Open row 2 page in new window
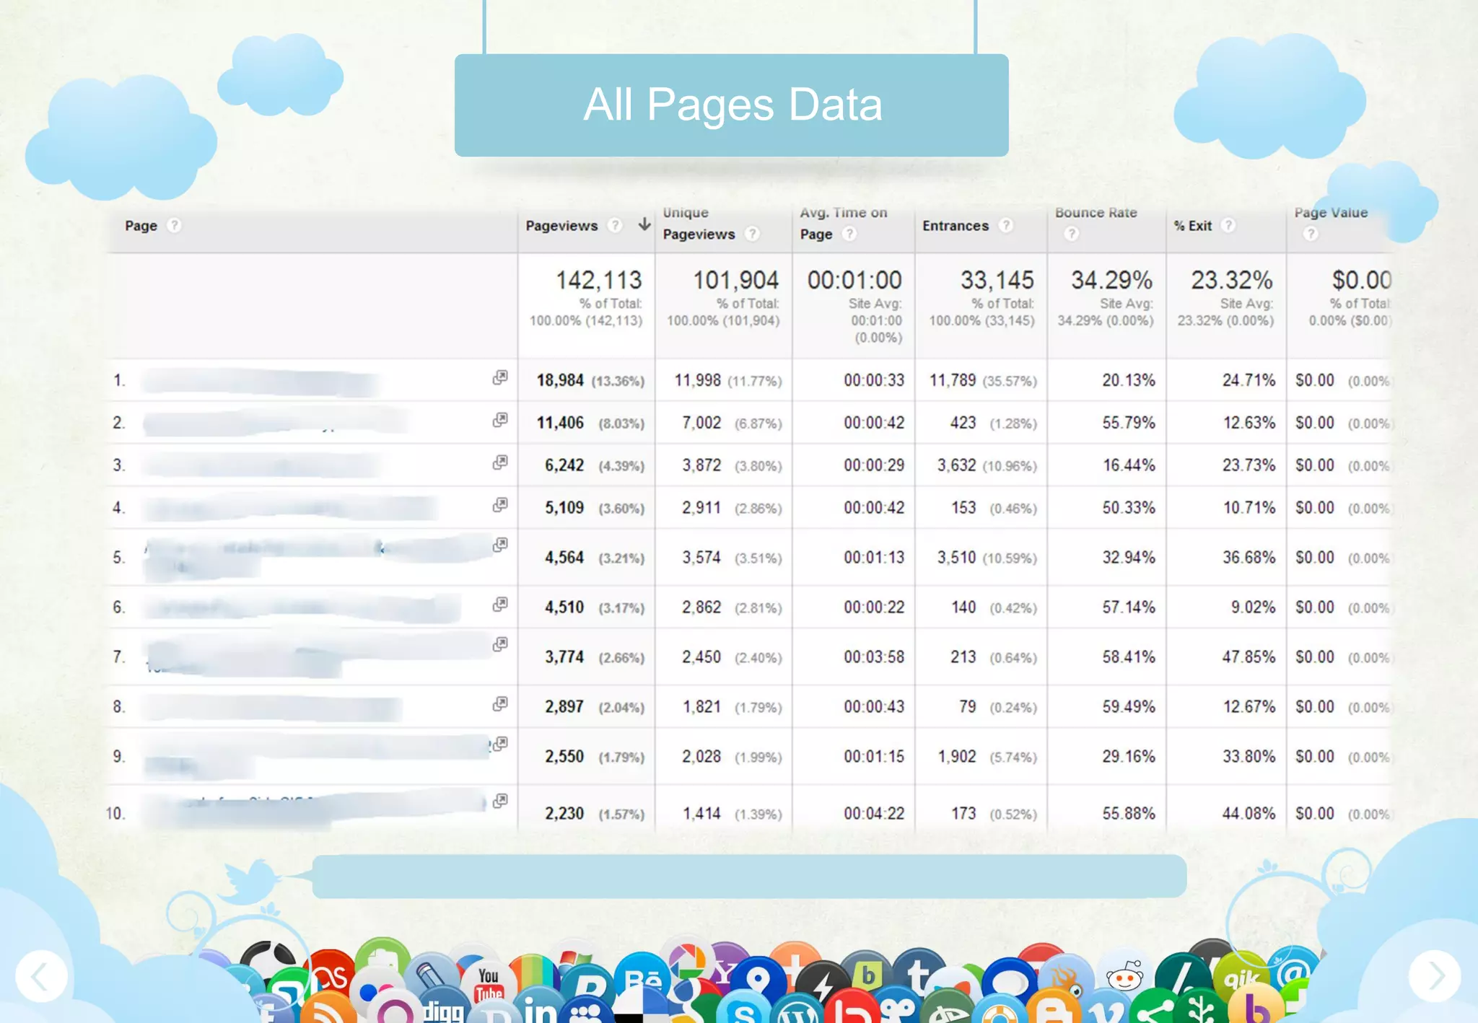The width and height of the screenshot is (1478, 1023). click(x=499, y=420)
